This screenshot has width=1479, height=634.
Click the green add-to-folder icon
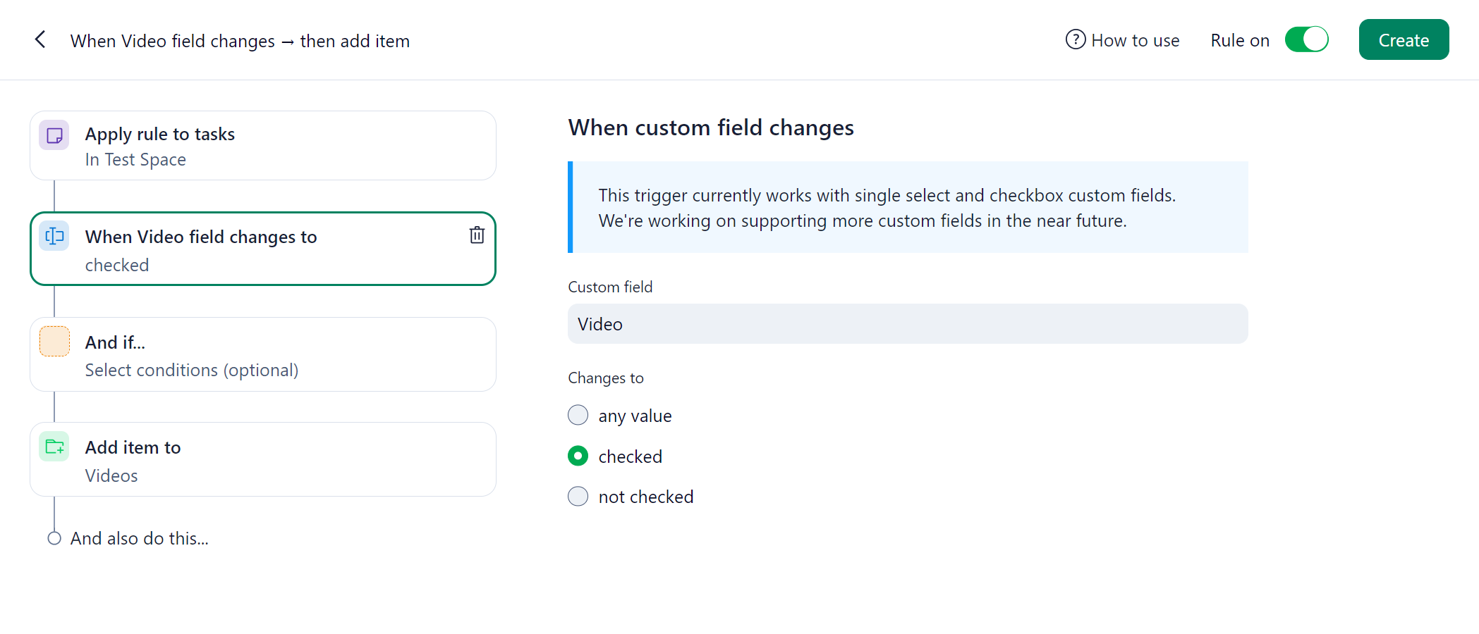point(54,447)
